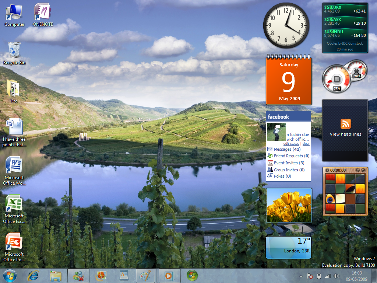The width and height of the screenshot is (377, 283).
Task: Click the Action Center flag in the tray
Action: click(310, 276)
